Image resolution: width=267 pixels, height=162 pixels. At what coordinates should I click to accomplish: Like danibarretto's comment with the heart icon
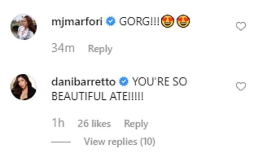tap(241, 87)
